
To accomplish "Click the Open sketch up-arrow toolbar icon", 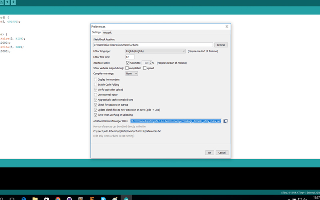I will pyautogui.click(x=7, y=2).
